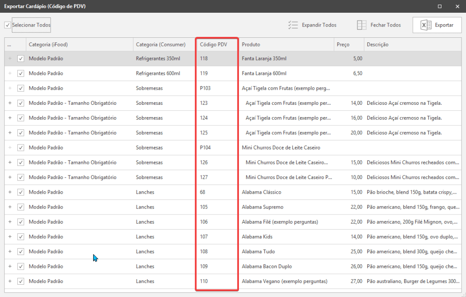Toggle checkbox for Alabama Kids row
The height and width of the screenshot is (297, 466).
[x=20, y=237]
